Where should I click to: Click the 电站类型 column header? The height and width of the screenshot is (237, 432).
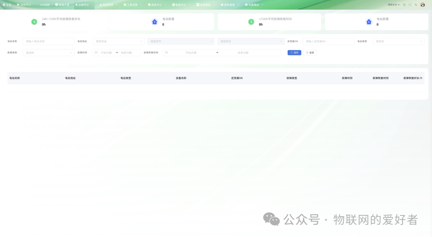[126, 78]
